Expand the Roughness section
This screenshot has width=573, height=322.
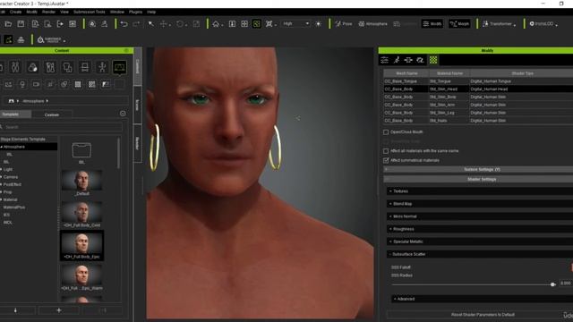click(480, 229)
